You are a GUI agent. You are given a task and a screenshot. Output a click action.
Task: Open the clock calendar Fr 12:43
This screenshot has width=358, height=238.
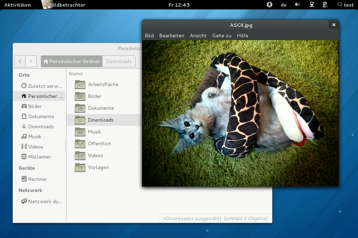click(x=179, y=5)
